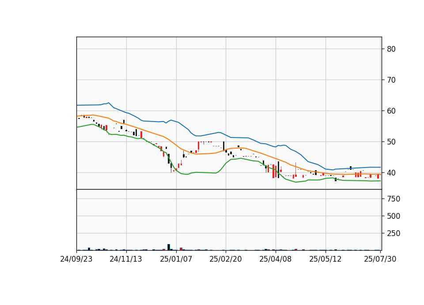
Task: Click the price axis value 70
Action: click(x=391, y=80)
